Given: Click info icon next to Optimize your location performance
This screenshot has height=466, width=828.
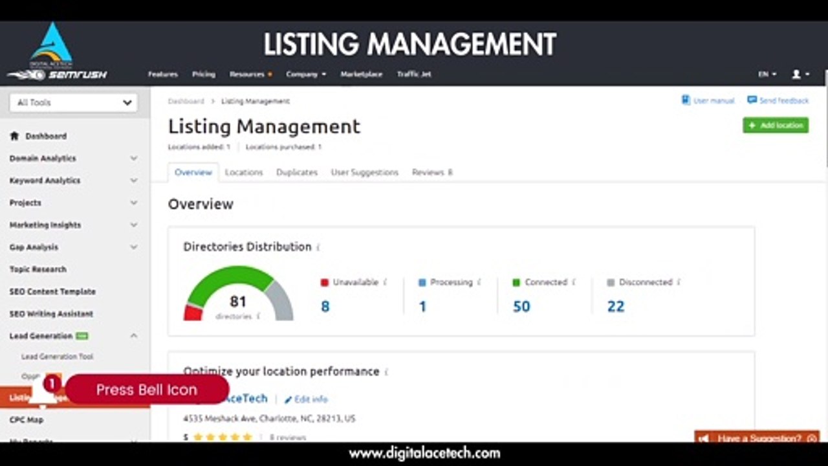Looking at the screenshot, I should click(x=386, y=372).
